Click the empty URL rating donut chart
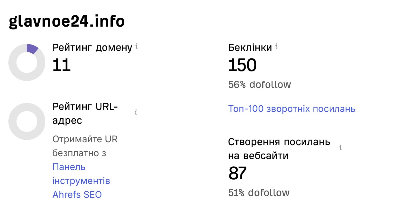Screen dimensions: 399x214 coord(27,121)
